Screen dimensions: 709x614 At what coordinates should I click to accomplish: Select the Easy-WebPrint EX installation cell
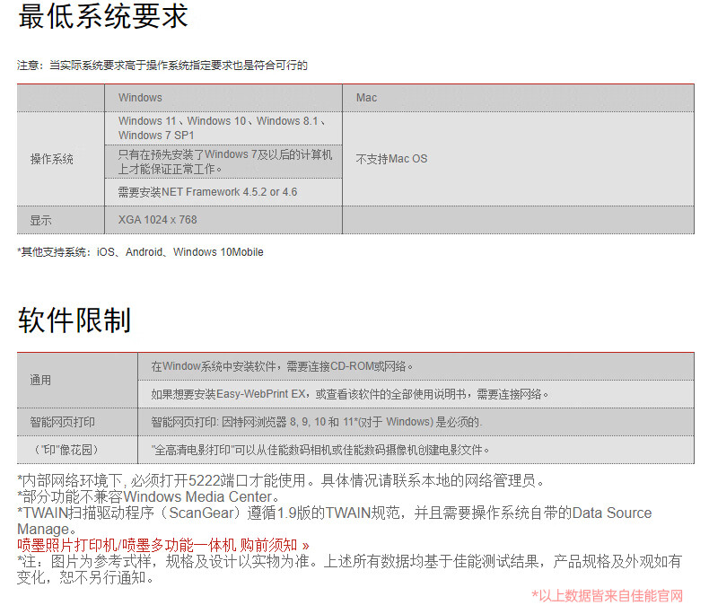point(416,394)
